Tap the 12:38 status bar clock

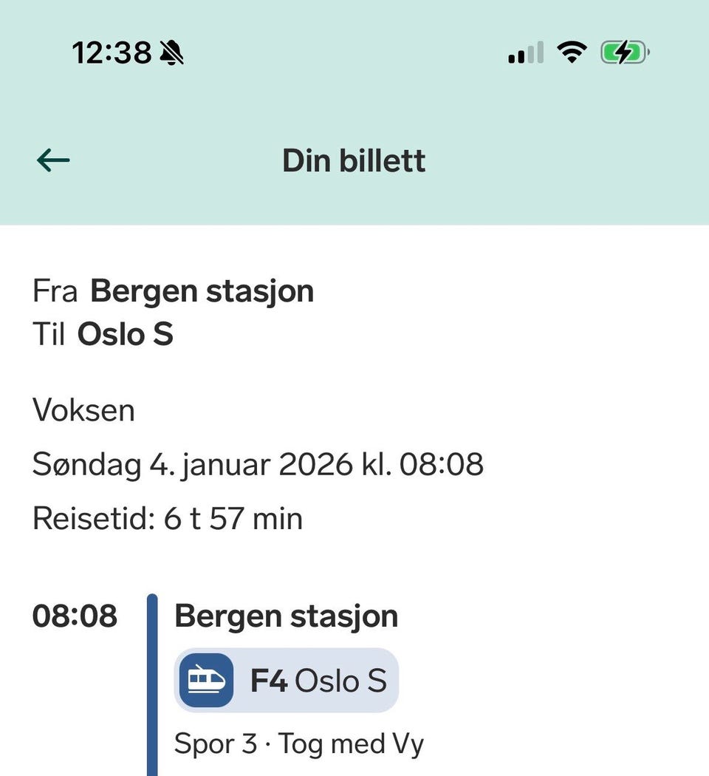pos(112,53)
